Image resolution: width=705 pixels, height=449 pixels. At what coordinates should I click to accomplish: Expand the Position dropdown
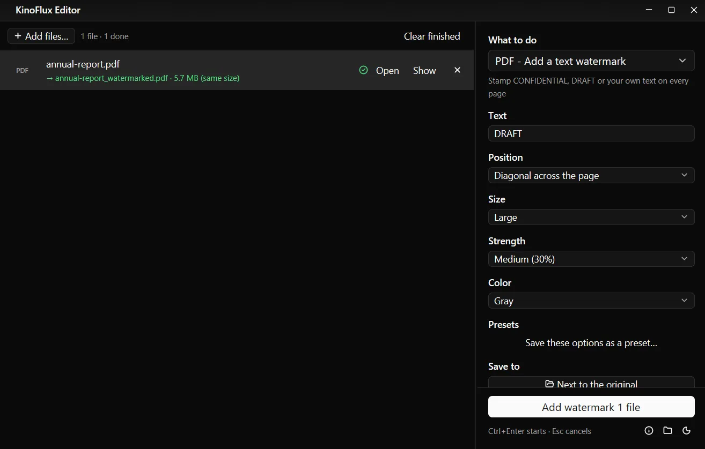pyautogui.click(x=591, y=175)
